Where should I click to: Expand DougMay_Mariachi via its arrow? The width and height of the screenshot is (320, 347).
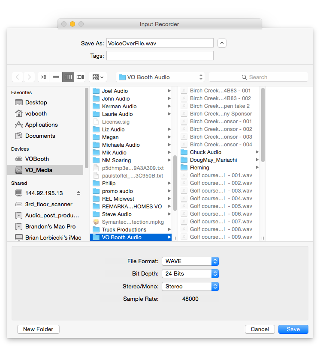257,160
